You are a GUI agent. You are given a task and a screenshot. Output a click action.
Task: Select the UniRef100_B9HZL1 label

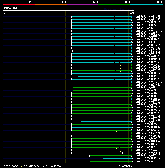tap(148, 99)
